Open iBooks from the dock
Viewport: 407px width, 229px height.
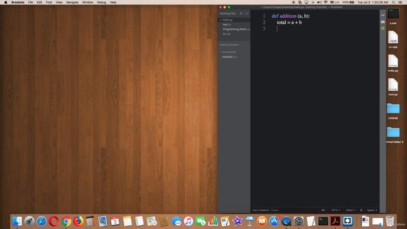262,221
